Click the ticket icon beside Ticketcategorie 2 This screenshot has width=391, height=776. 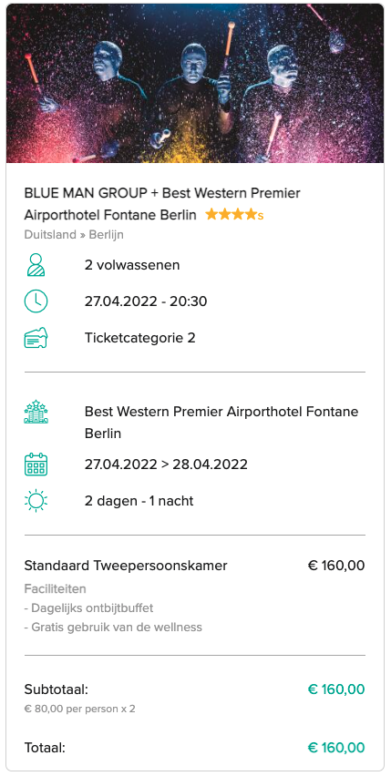[x=36, y=338]
